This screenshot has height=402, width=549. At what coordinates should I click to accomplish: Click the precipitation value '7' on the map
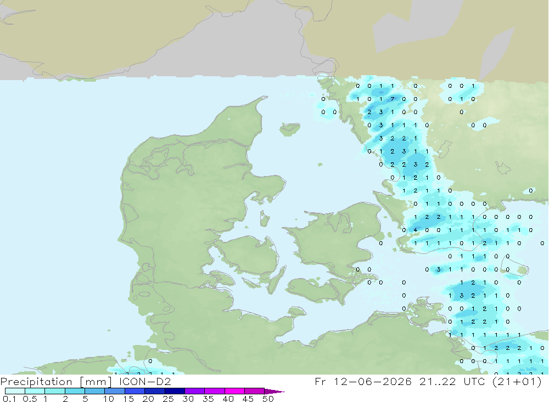393,99
